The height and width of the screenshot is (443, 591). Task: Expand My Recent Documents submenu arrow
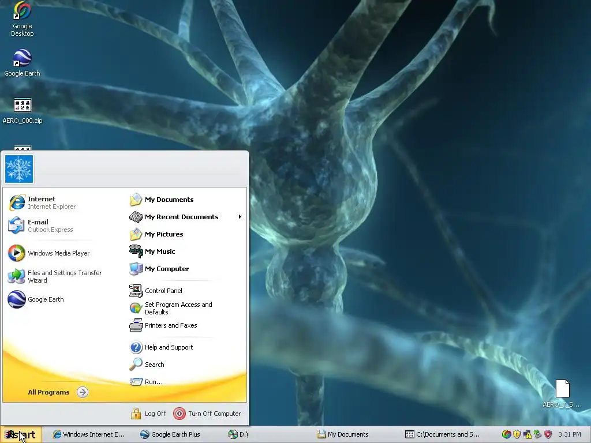(x=240, y=217)
